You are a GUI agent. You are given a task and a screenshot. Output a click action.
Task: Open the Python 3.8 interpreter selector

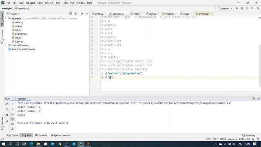coord(244,139)
